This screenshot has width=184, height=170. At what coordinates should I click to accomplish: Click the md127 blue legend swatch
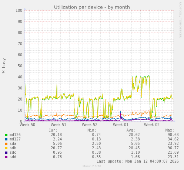tap(6, 139)
